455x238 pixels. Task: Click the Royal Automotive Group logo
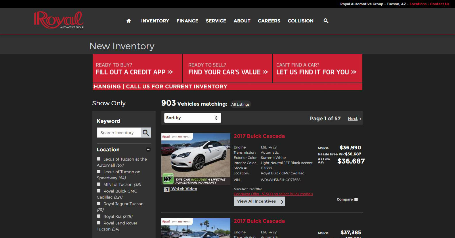coord(59,20)
